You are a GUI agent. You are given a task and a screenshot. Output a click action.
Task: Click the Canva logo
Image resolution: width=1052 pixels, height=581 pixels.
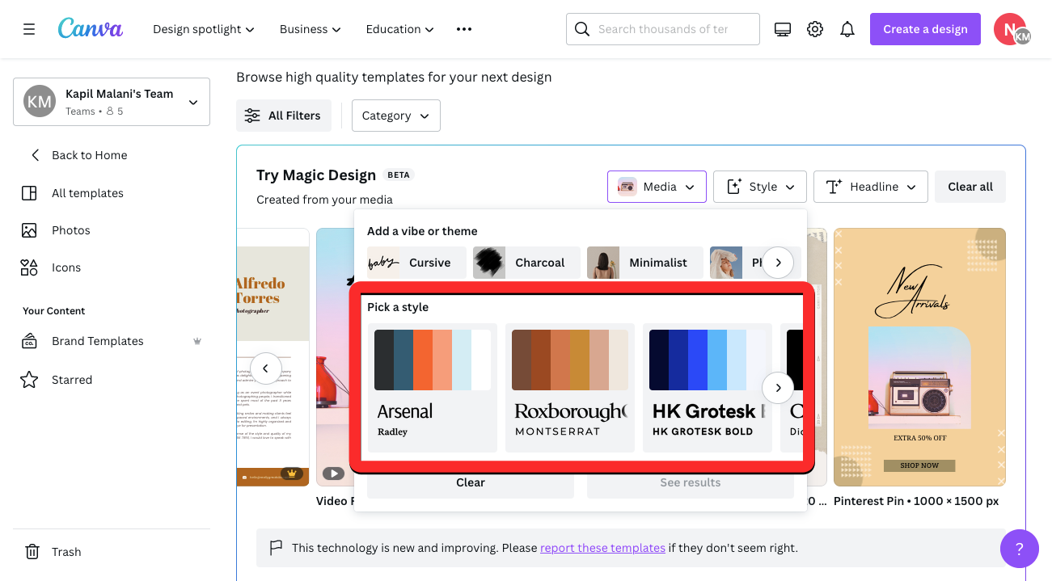coord(91,29)
